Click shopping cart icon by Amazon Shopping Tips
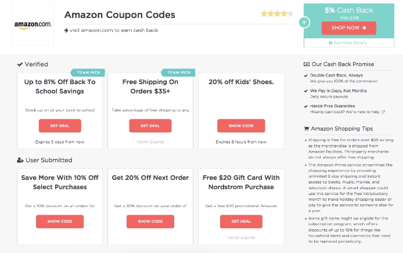403x253 pixels. click(307, 129)
